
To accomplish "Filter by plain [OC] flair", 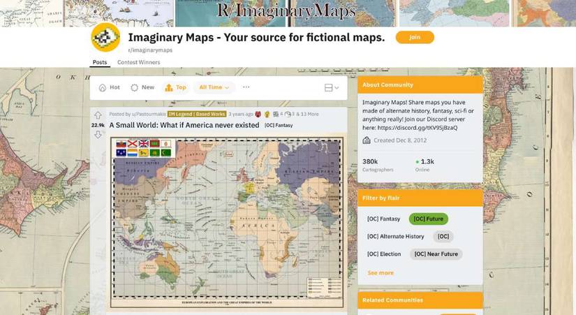I will tap(443, 236).
